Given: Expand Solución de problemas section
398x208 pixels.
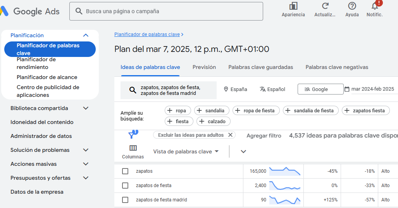Looking at the screenshot, I should (86, 150).
